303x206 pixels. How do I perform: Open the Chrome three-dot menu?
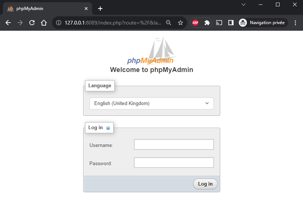295,23
